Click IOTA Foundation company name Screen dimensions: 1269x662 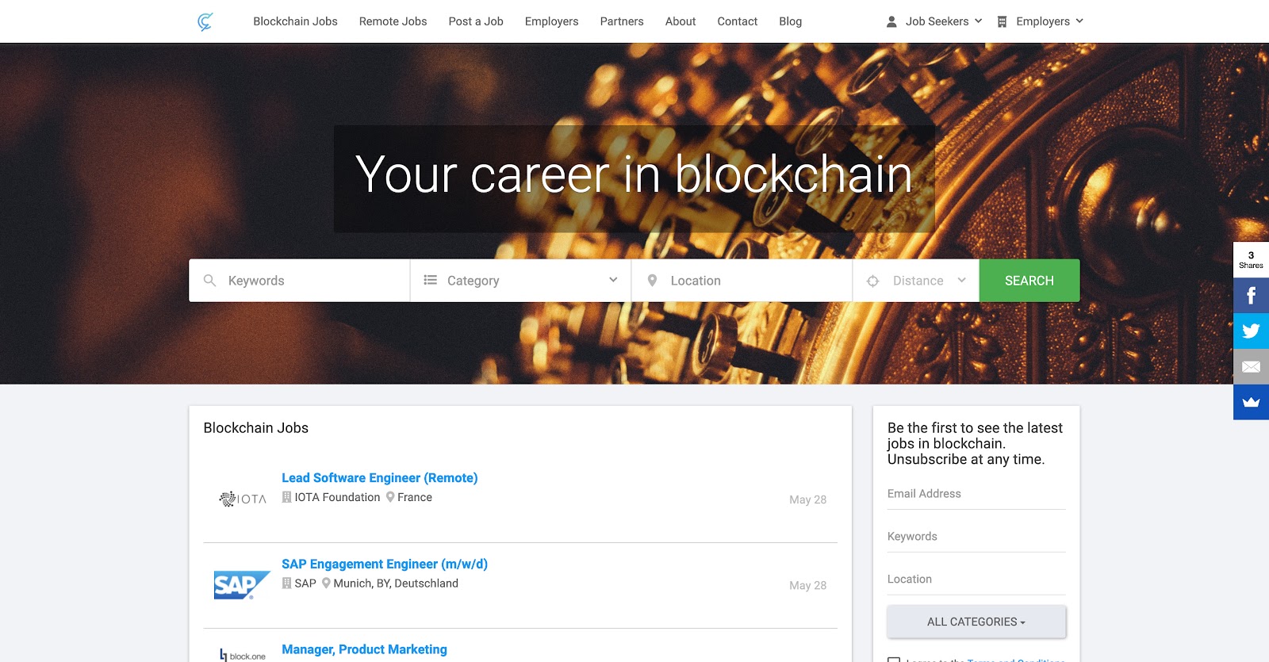click(x=337, y=497)
